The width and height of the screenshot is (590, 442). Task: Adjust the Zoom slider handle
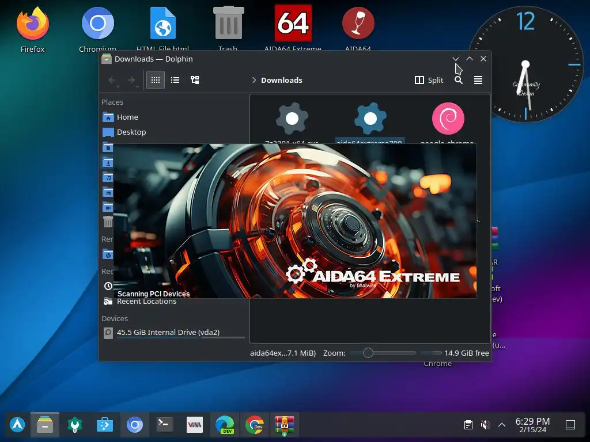pyautogui.click(x=368, y=353)
